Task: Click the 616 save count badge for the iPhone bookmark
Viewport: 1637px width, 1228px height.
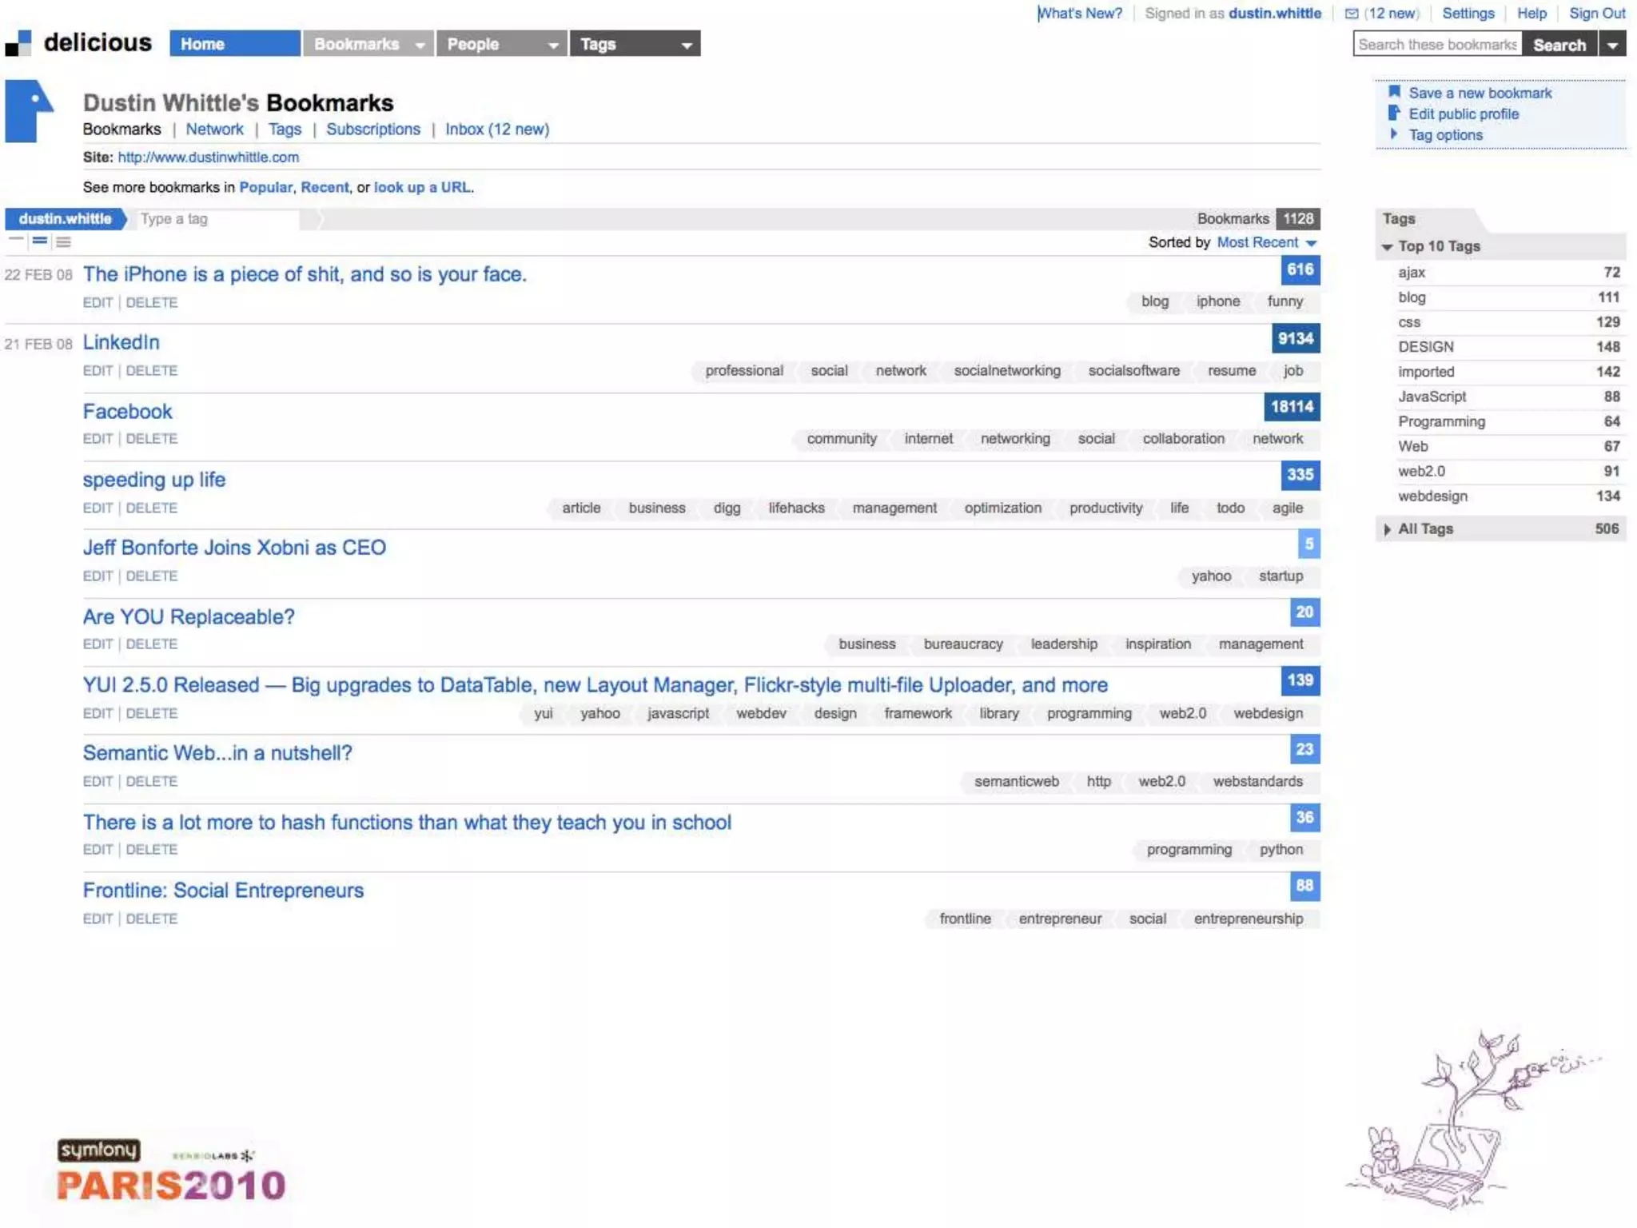Action: tap(1300, 269)
